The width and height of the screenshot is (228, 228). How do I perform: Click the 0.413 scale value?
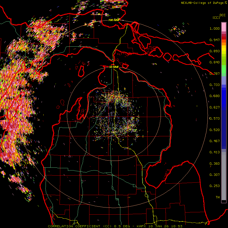tap(215, 152)
